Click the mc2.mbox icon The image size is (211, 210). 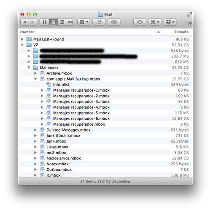coord(42,152)
